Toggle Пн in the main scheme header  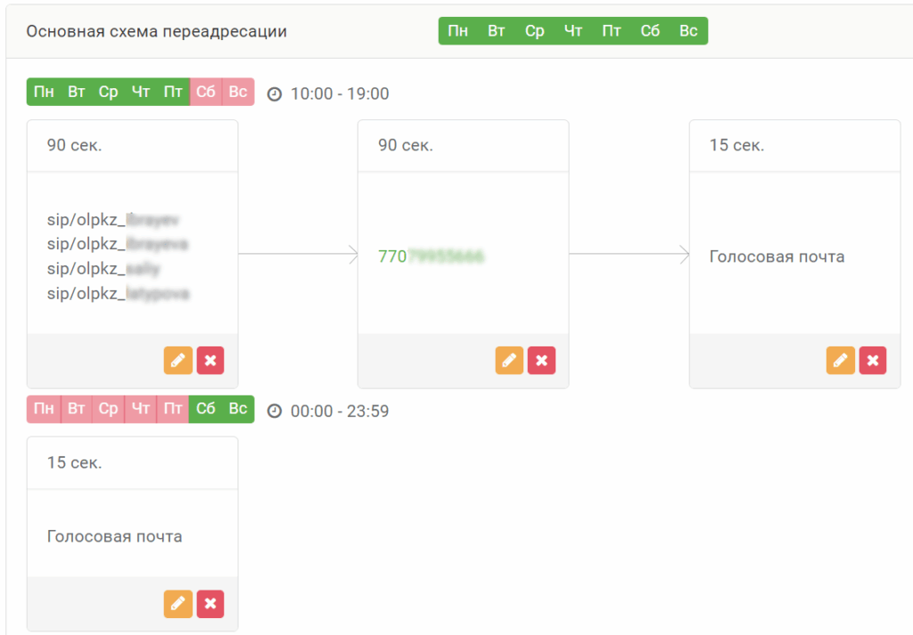click(458, 31)
